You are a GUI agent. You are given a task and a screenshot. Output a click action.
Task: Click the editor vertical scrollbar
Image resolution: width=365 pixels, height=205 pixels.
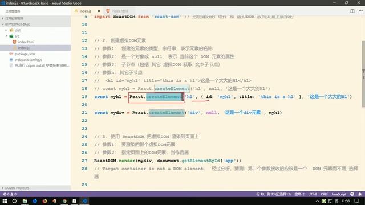(x=363, y=74)
